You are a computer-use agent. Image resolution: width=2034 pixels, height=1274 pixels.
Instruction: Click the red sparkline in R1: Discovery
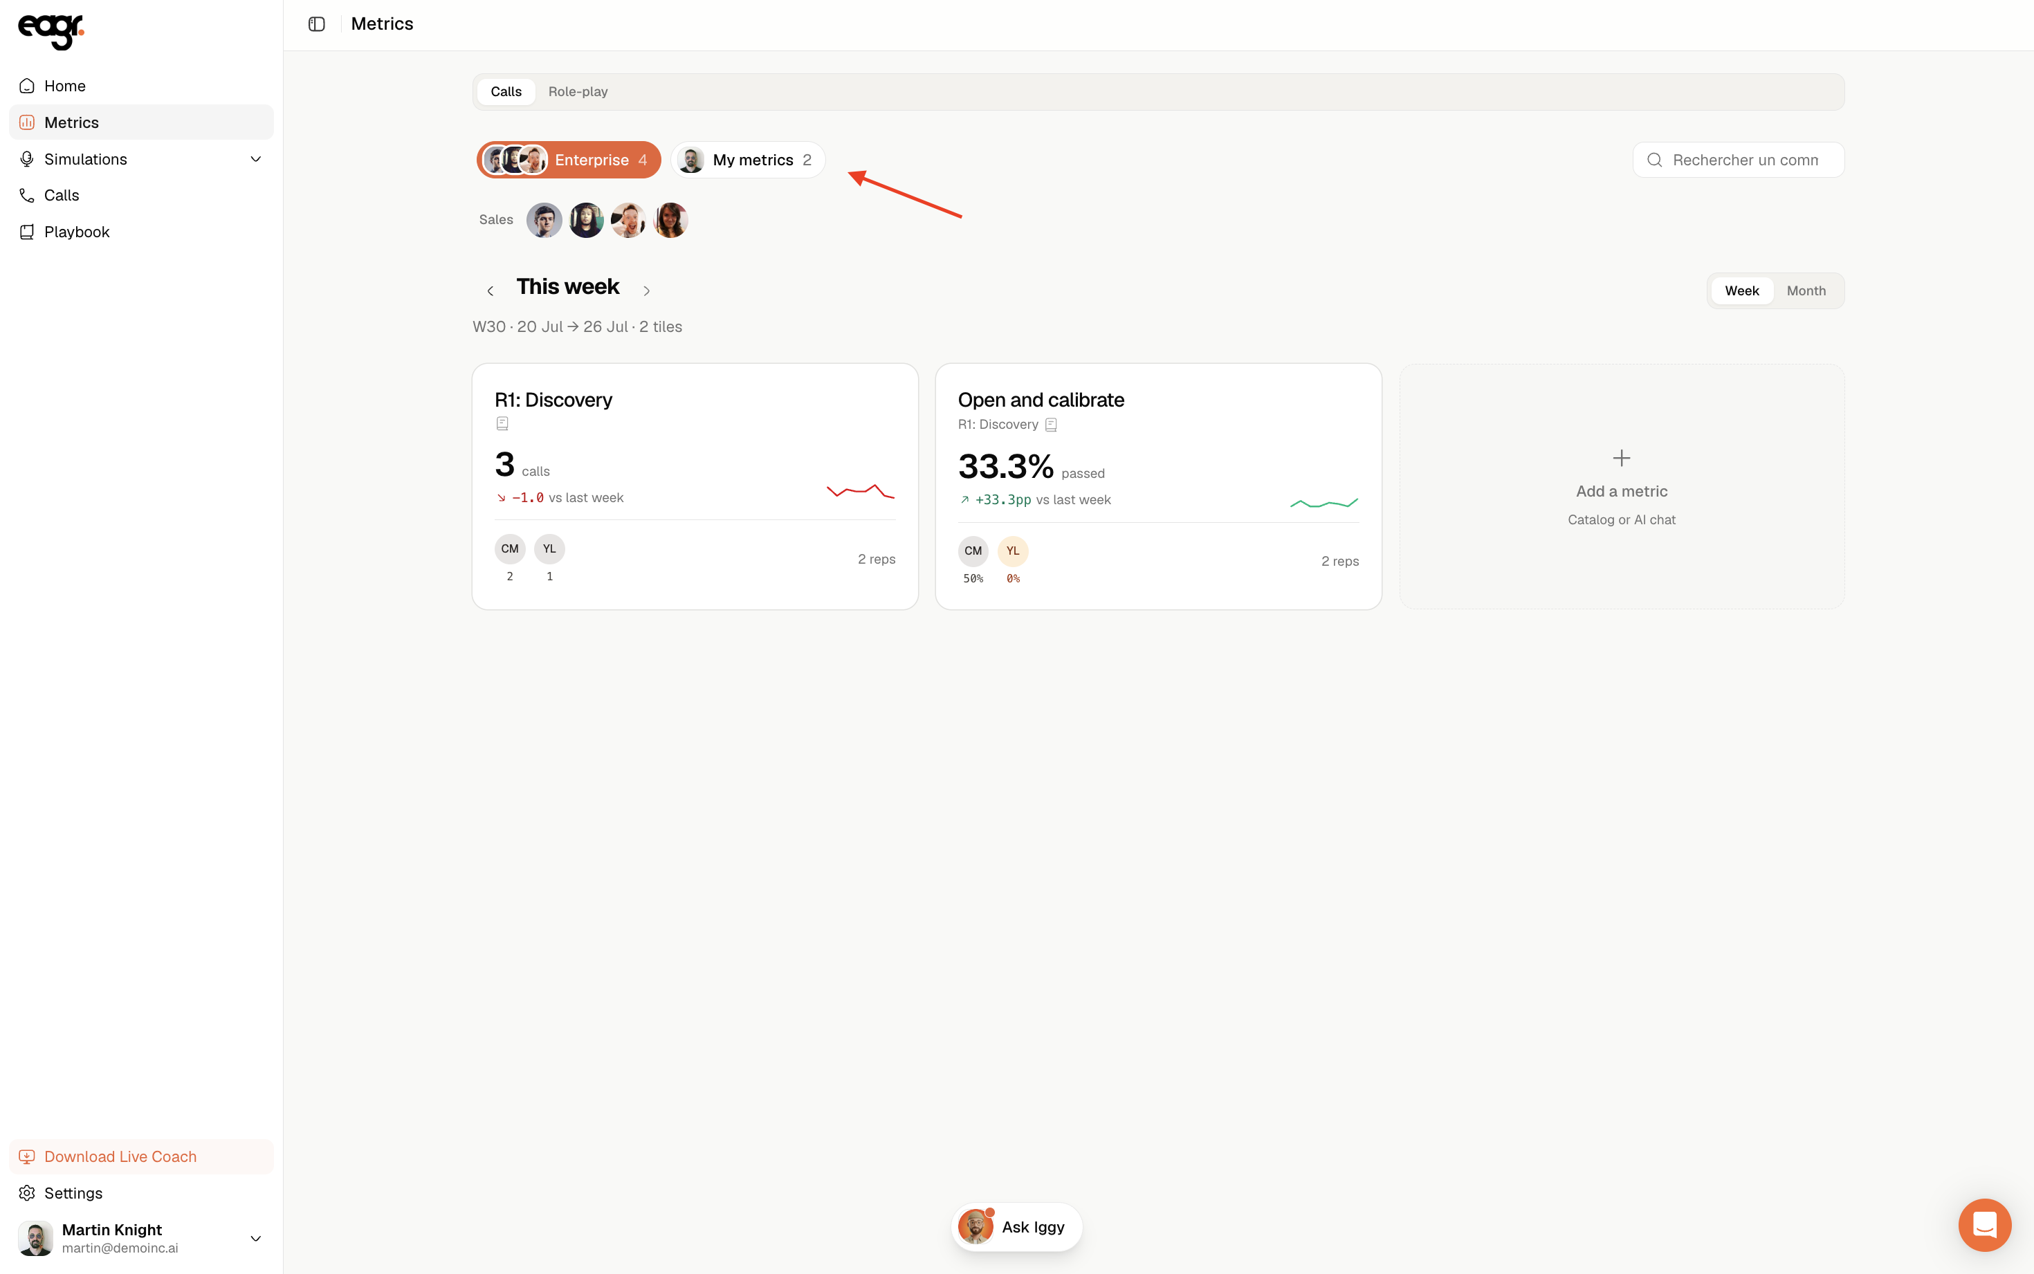point(860,491)
